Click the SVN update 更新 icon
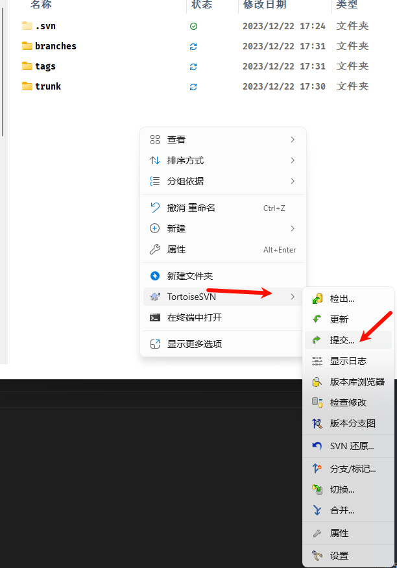Viewport: 397px width, 568px height. (x=317, y=319)
